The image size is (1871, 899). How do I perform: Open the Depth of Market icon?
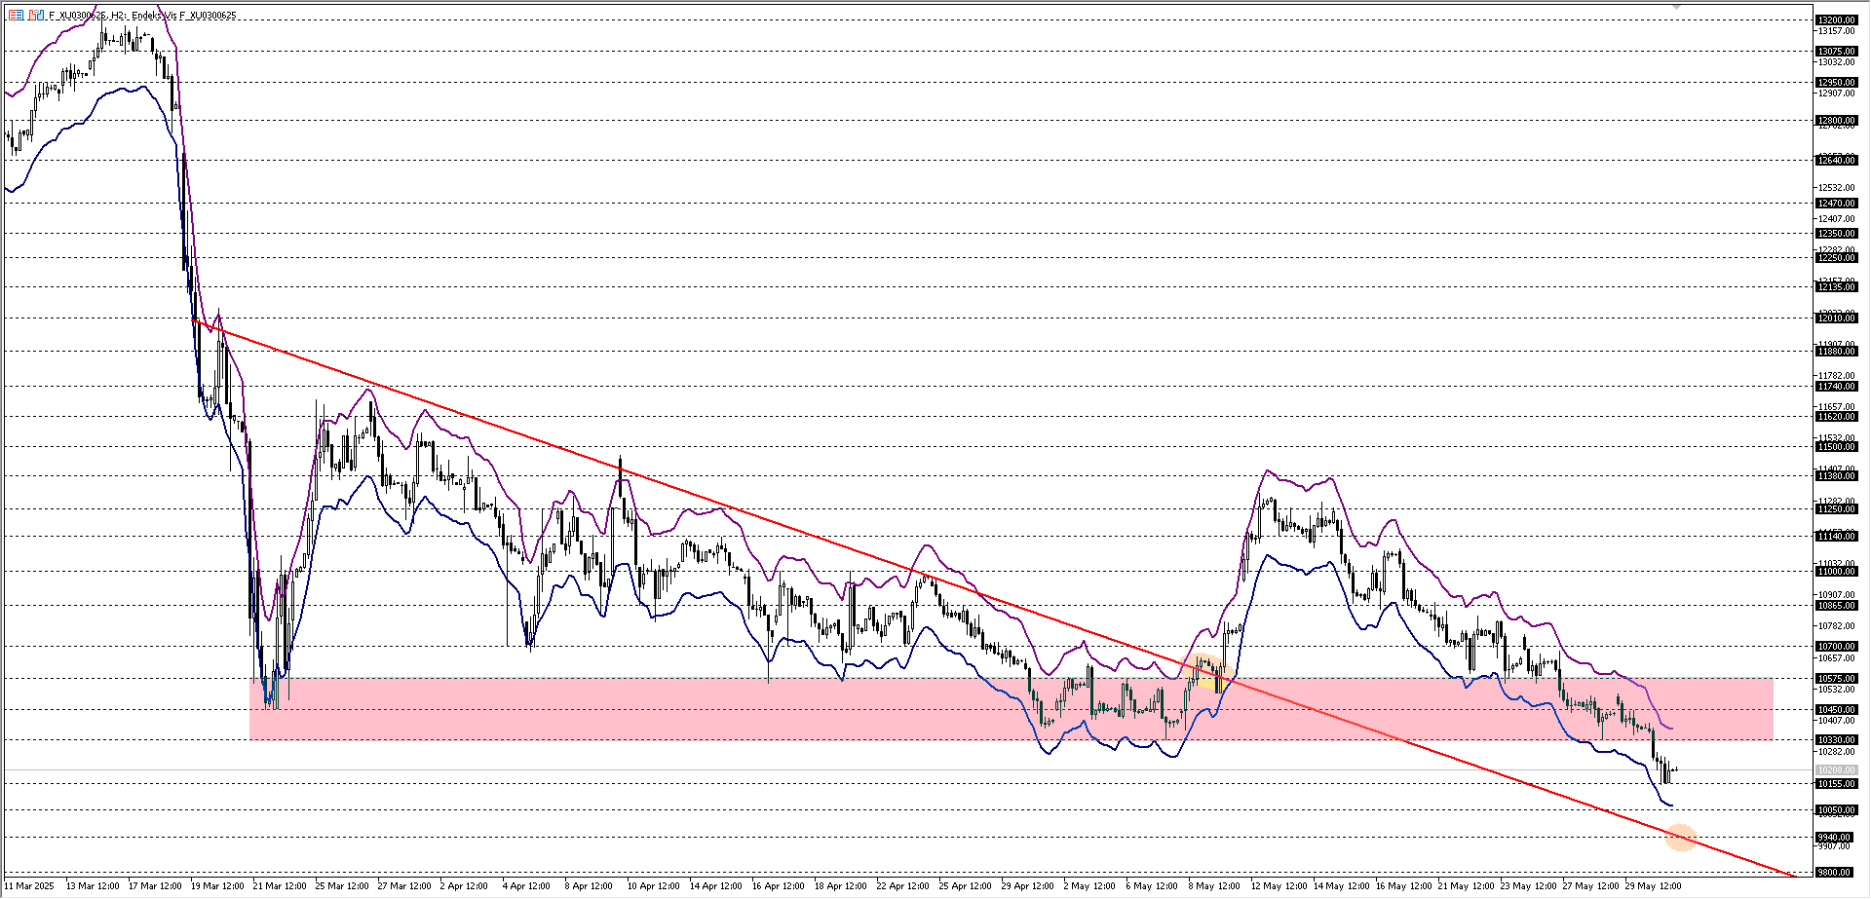(36, 16)
